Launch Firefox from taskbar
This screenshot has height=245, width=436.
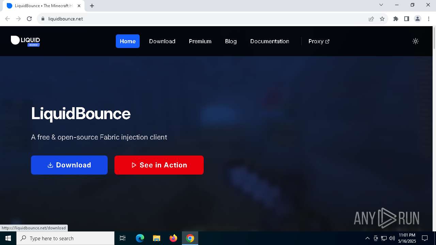pos(173,238)
